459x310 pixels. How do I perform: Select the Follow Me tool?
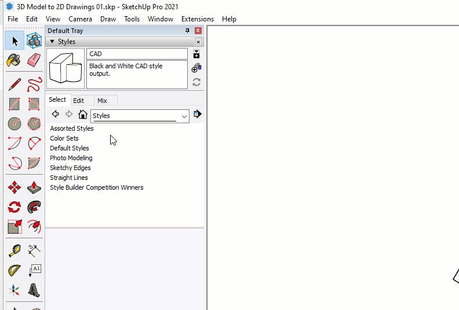(x=34, y=207)
